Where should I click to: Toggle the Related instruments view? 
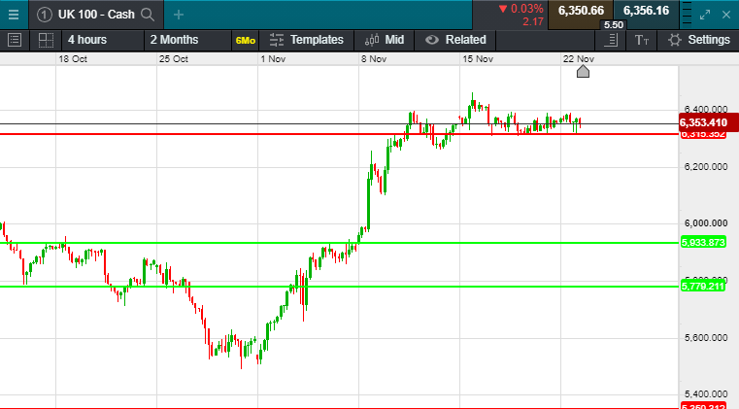coord(455,40)
